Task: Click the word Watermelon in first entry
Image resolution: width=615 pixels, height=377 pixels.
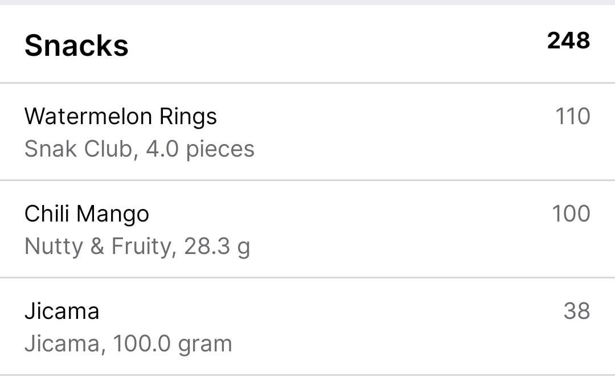Action: [x=88, y=117]
